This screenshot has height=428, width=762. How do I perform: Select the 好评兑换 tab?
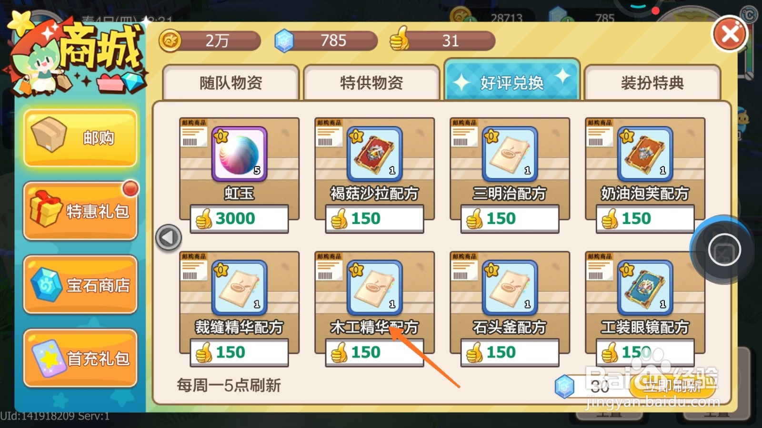click(512, 80)
